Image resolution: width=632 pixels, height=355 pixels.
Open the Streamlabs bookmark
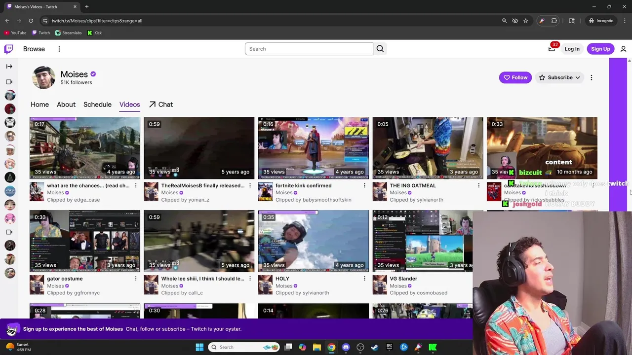click(x=69, y=33)
